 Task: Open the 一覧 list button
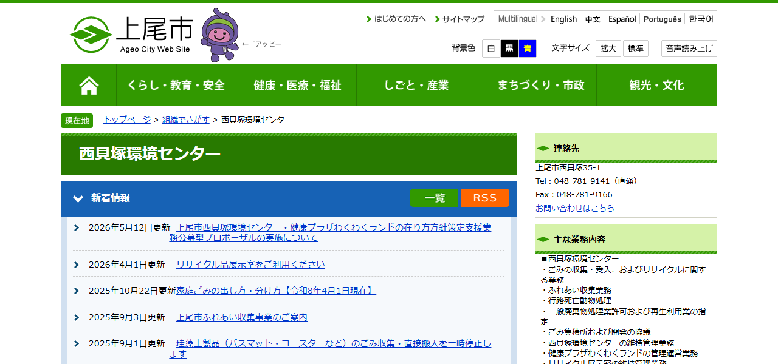click(435, 198)
